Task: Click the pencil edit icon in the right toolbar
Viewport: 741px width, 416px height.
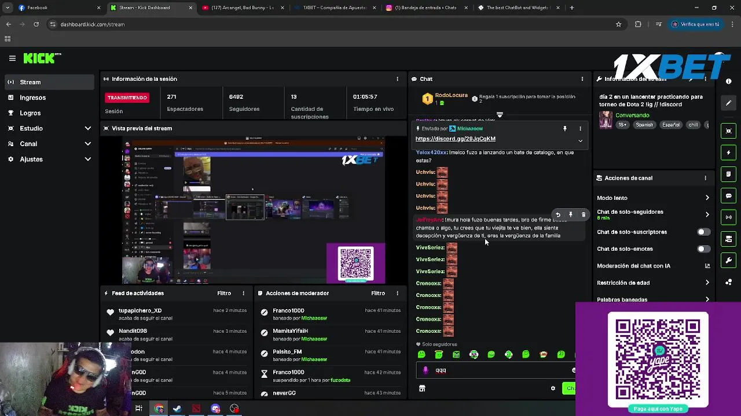Action: (x=729, y=103)
